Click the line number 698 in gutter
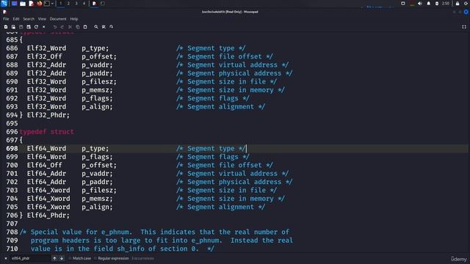Image resolution: width=470 pixels, height=264 pixels. coord(12,148)
